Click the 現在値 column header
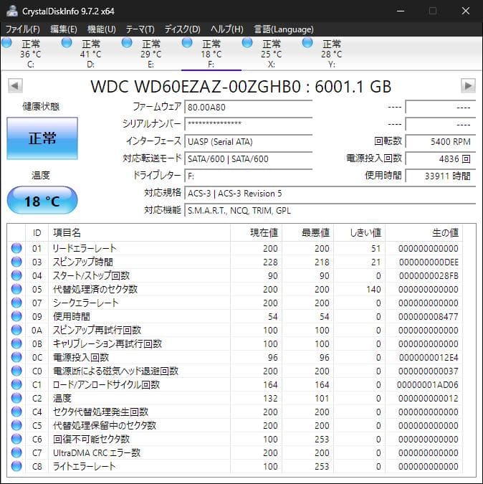The height and width of the screenshot is (484, 483). 256,233
